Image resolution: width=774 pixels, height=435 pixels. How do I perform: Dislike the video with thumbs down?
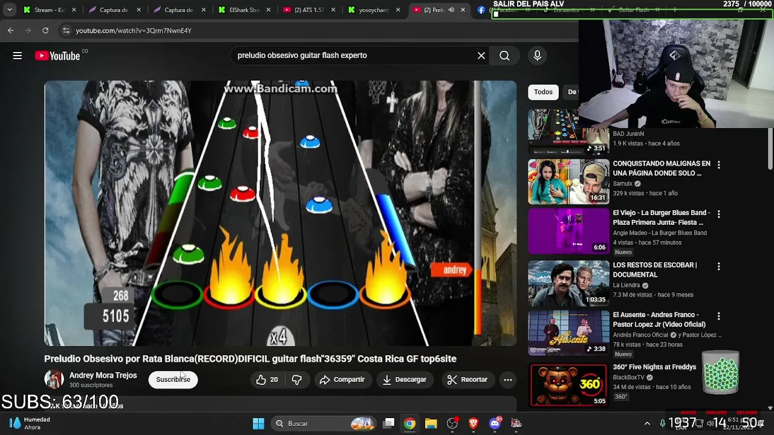click(x=297, y=379)
